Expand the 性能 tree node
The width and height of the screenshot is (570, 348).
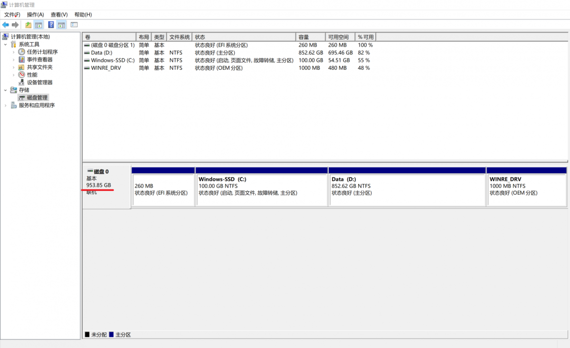coord(13,75)
